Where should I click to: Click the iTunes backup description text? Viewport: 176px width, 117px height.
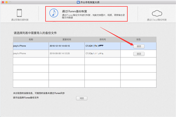point(93,16)
